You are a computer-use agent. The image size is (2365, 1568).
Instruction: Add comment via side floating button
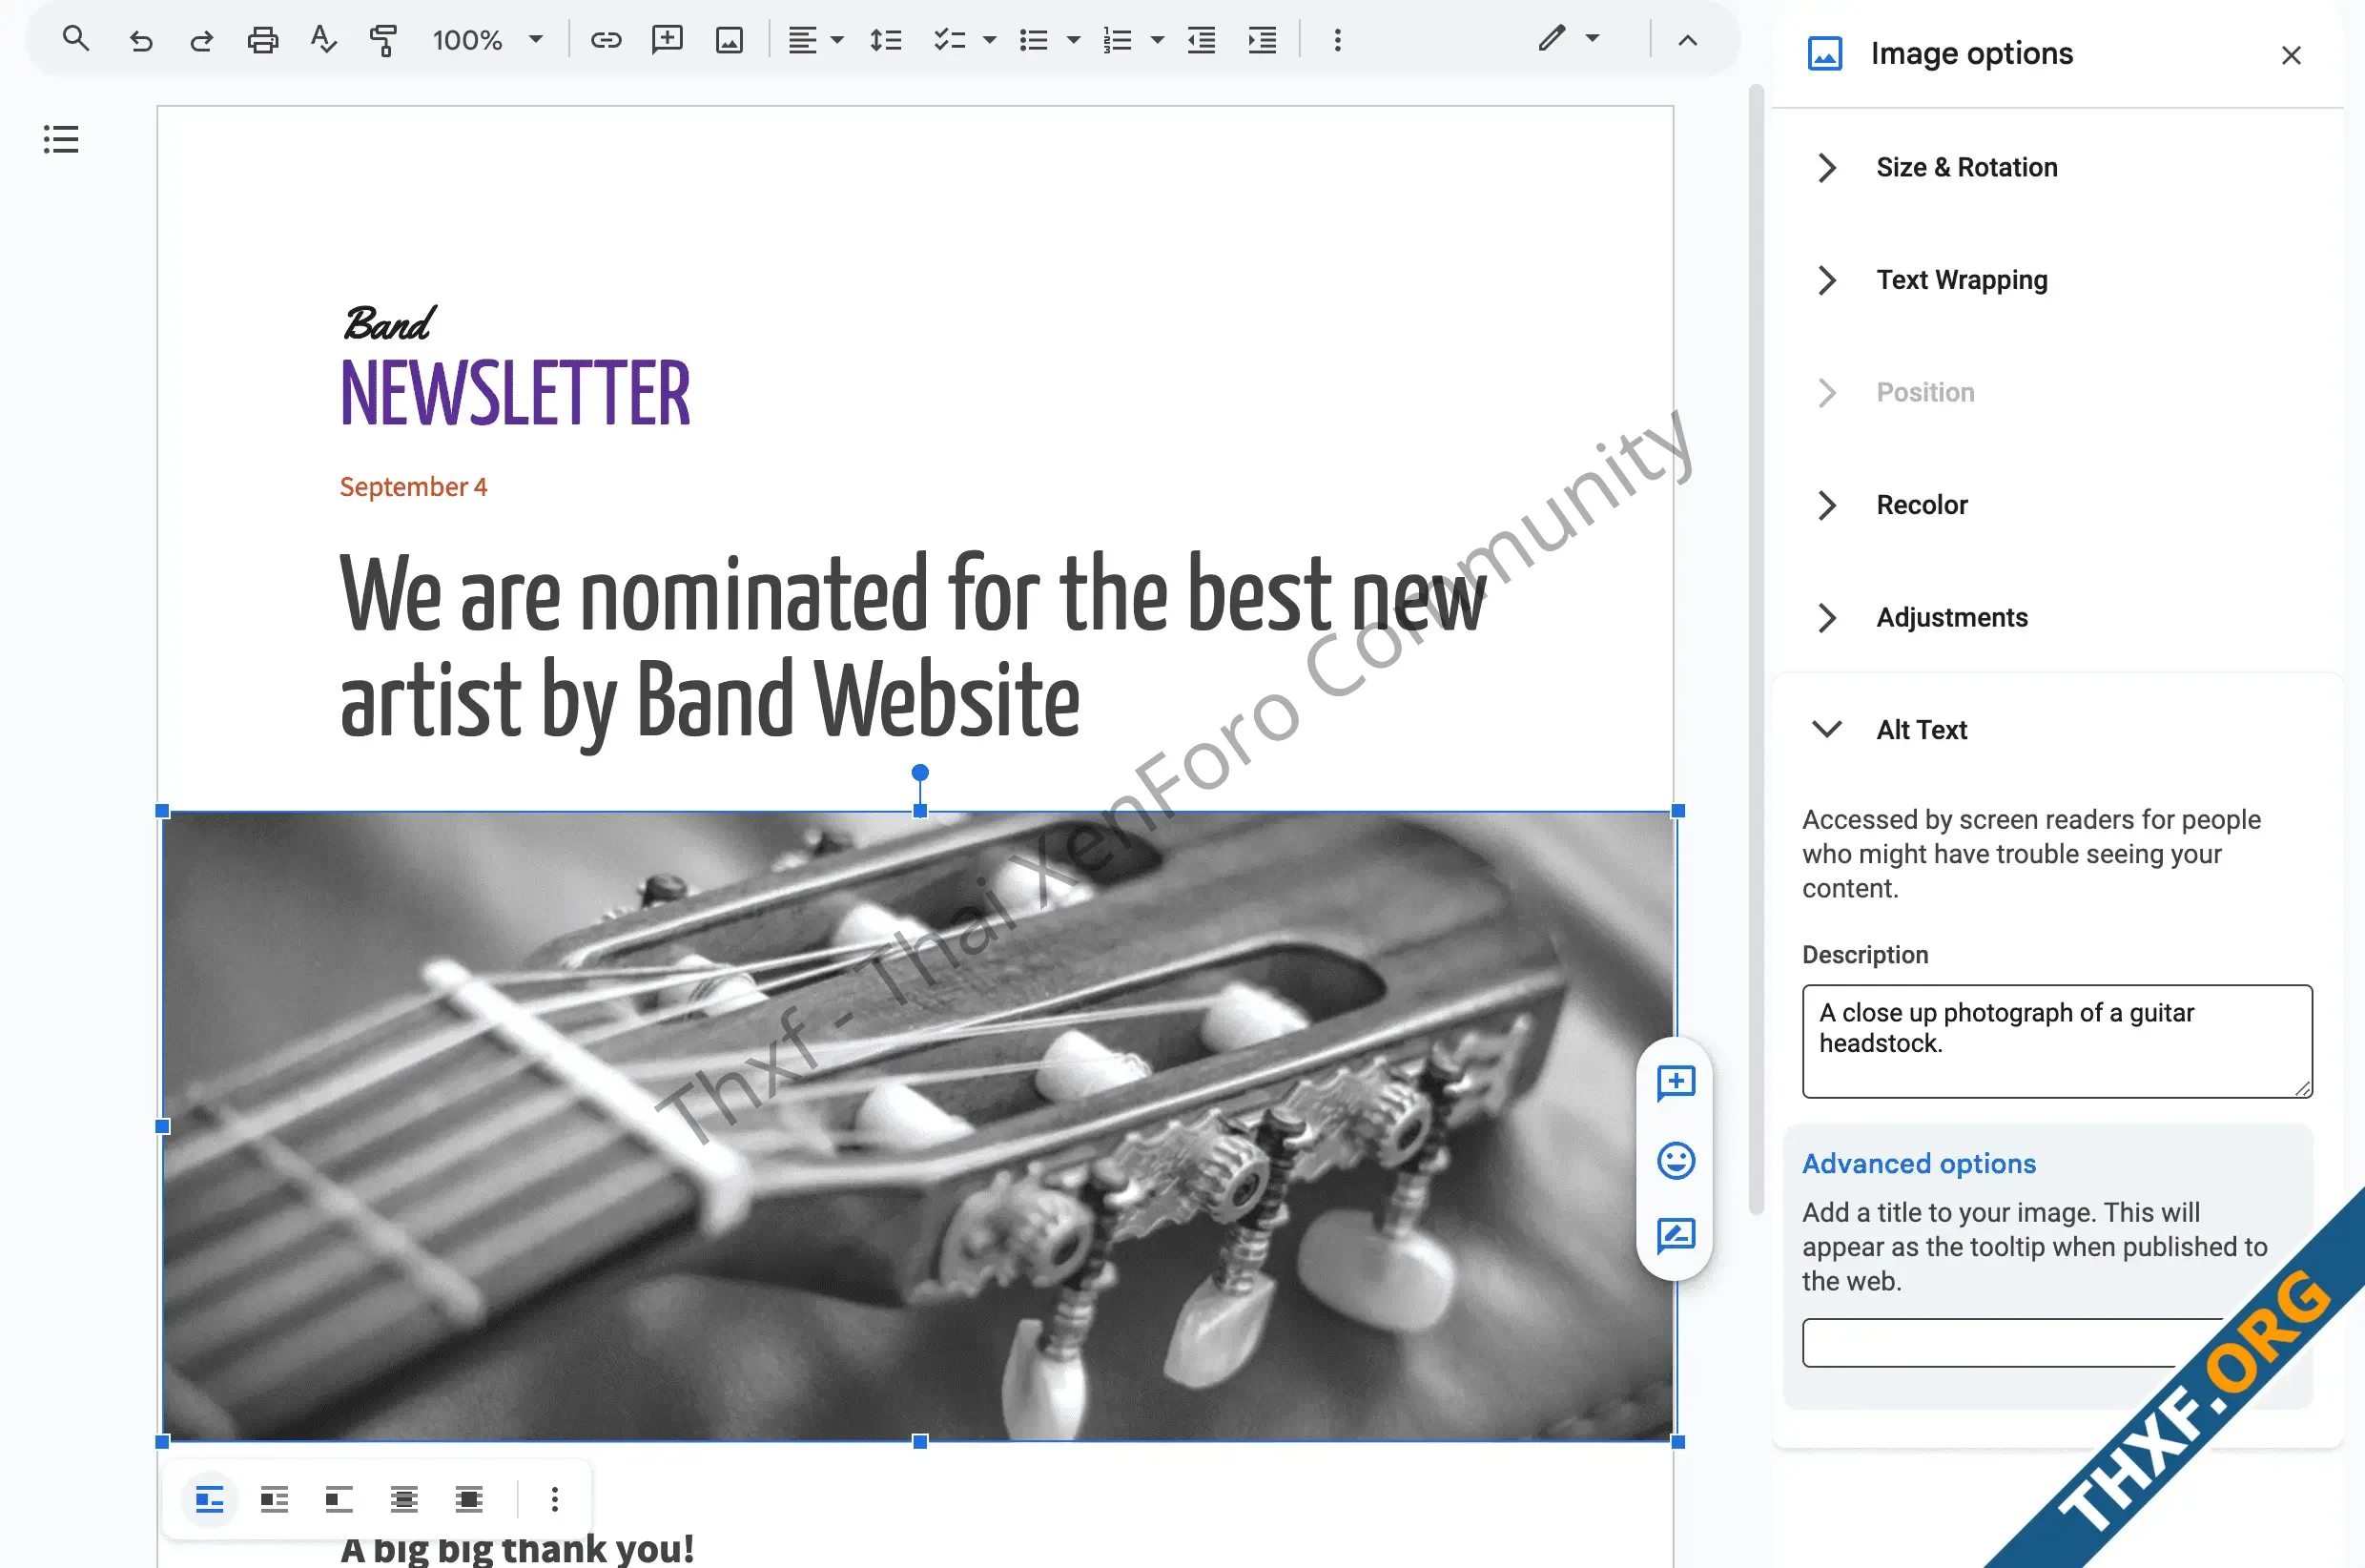tap(1676, 1082)
